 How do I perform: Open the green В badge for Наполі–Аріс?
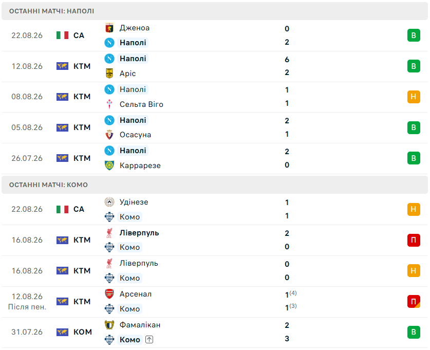[414, 66]
